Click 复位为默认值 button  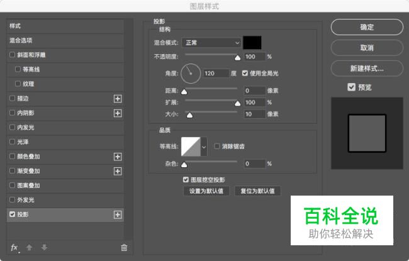(x=258, y=191)
